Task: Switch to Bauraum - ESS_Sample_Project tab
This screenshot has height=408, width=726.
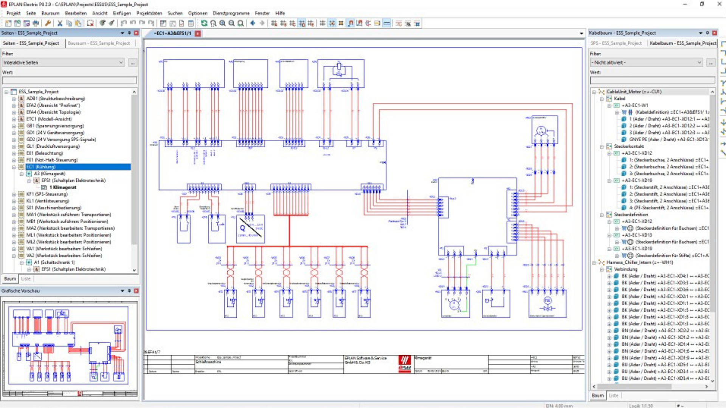Action: click(99, 43)
